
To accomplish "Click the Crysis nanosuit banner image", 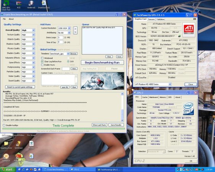I will pyautogui.click(x=102, y=81).
